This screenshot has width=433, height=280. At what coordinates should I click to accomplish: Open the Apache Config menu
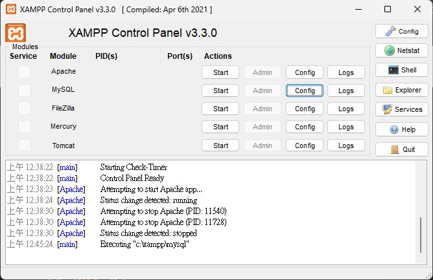(x=305, y=72)
